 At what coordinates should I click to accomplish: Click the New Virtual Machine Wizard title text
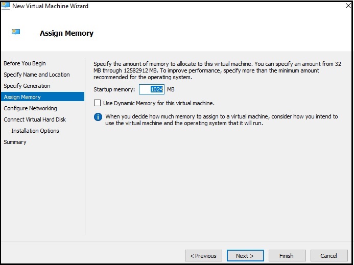tap(50, 6)
